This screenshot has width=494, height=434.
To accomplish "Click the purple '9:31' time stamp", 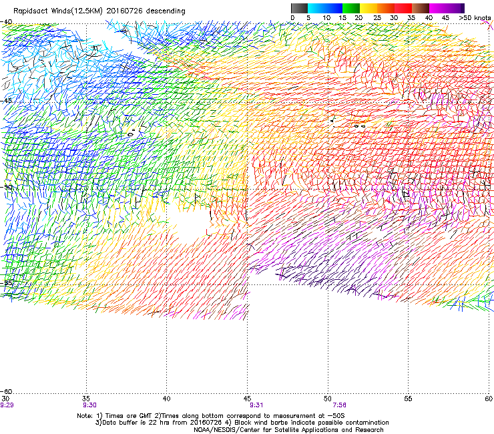I will 256,405.
